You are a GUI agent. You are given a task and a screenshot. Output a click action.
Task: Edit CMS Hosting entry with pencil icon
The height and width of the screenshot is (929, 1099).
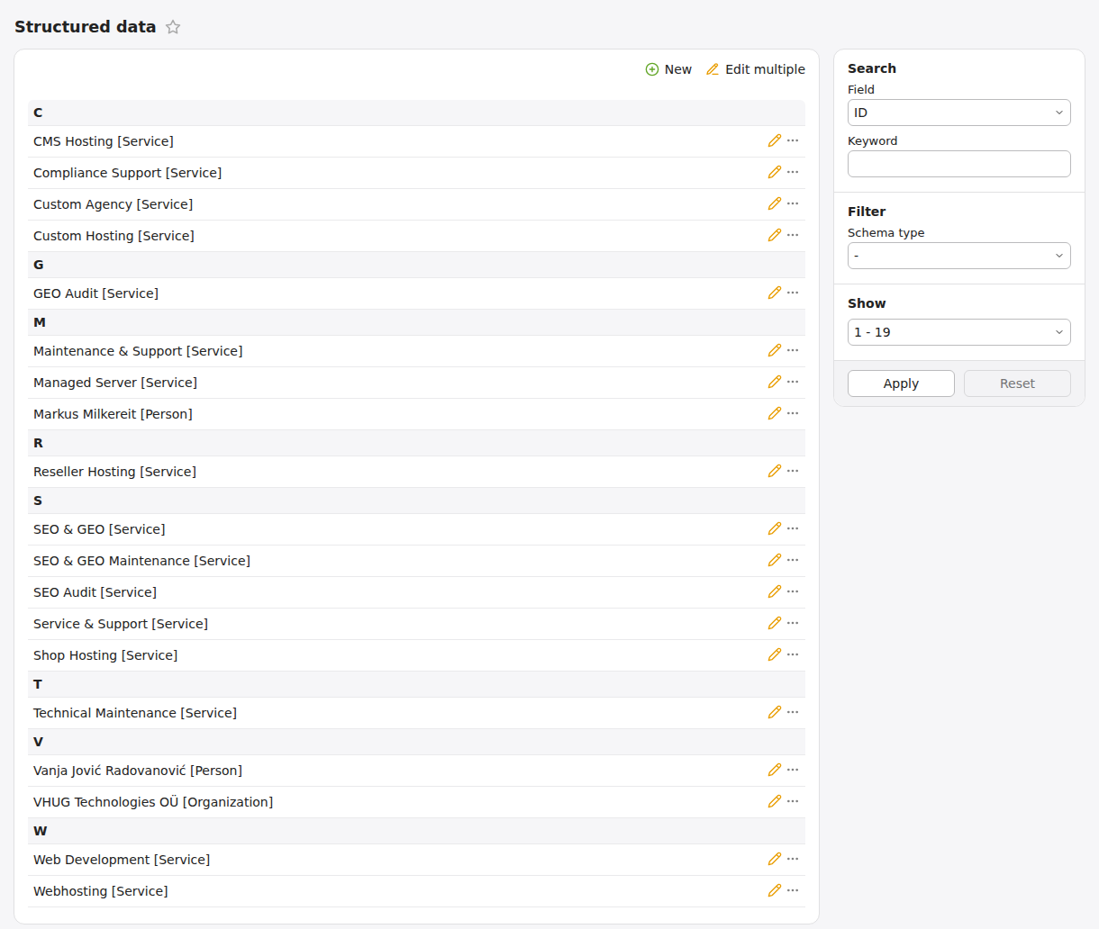(x=775, y=140)
